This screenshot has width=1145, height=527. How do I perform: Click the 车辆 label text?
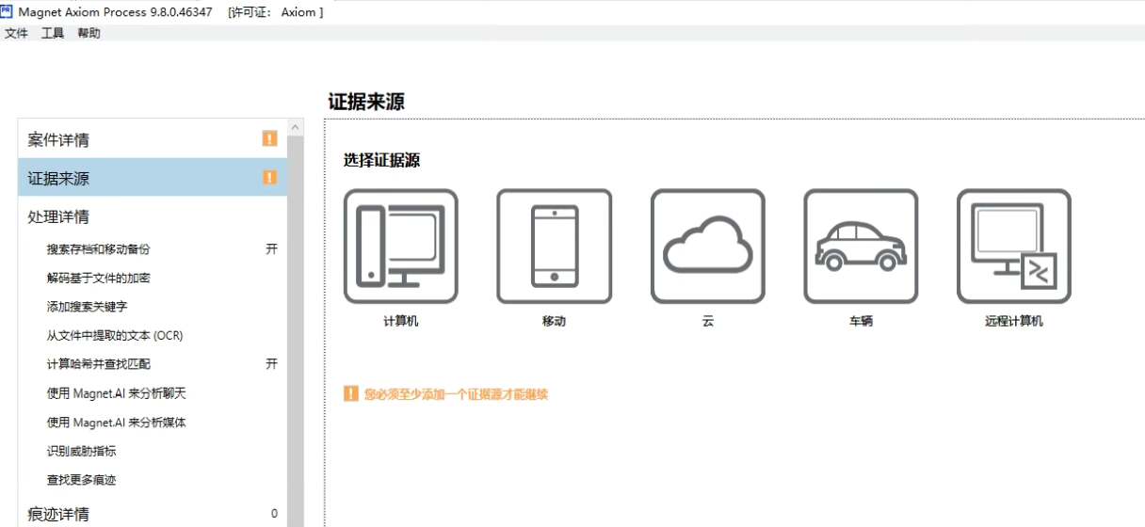click(861, 321)
